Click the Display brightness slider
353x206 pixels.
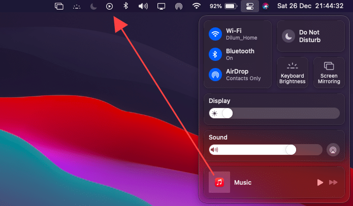(x=274, y=113)
